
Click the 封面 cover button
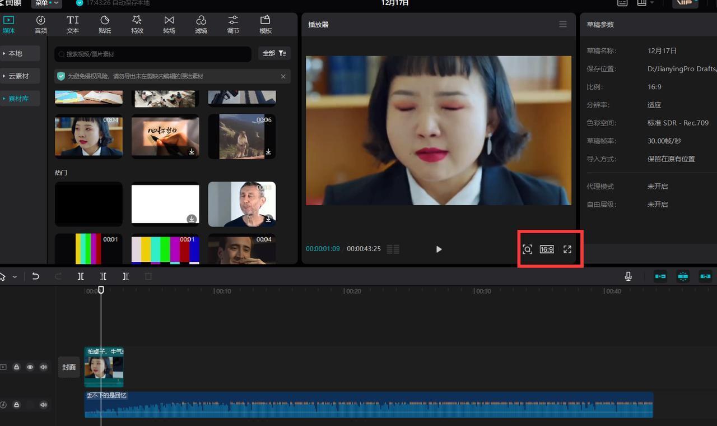[69, 367]
